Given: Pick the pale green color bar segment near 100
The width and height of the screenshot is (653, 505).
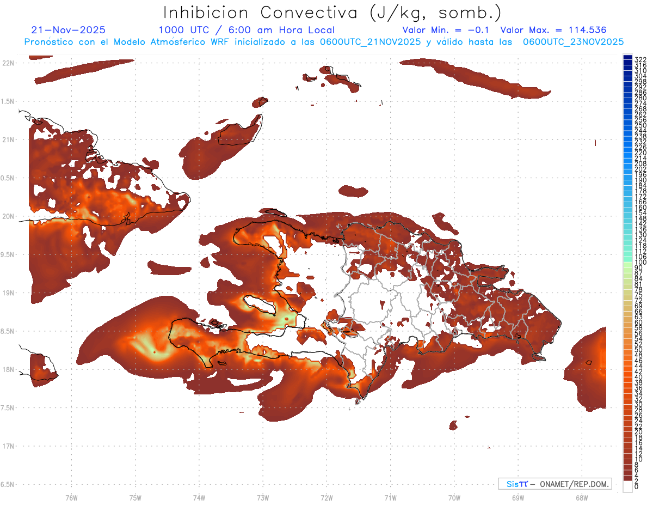Looking at the screenshot, I should 627,265.
